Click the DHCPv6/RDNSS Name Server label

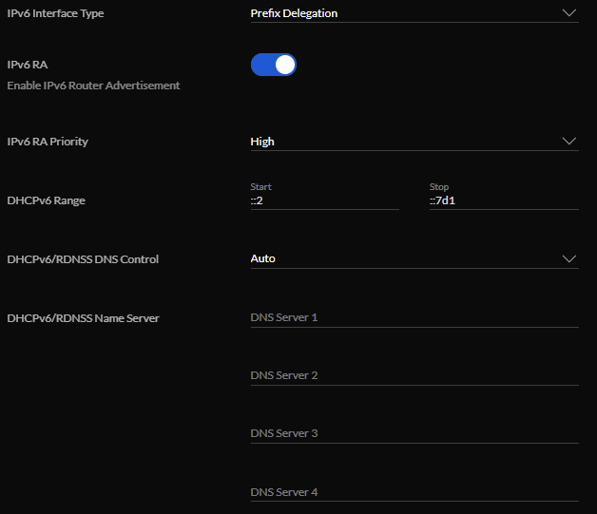(x=83, y=318)
